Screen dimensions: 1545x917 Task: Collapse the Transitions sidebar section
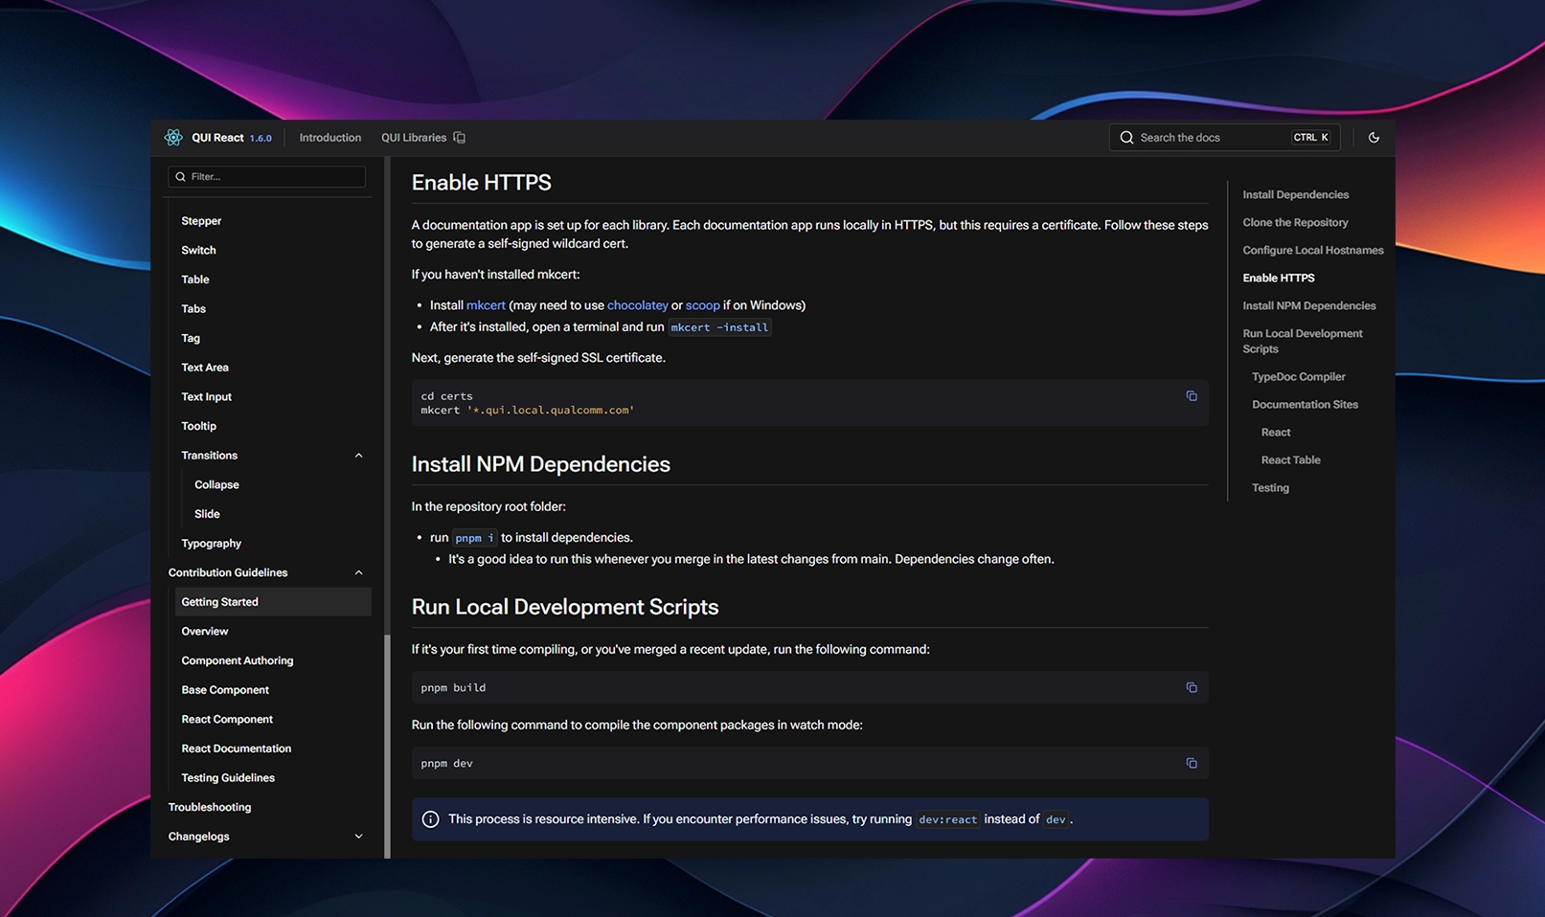coord(358,456)
